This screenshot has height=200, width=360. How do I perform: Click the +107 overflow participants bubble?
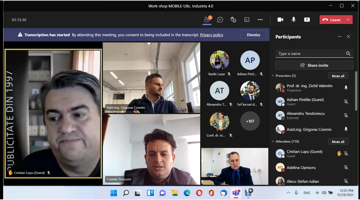[250, 121]
